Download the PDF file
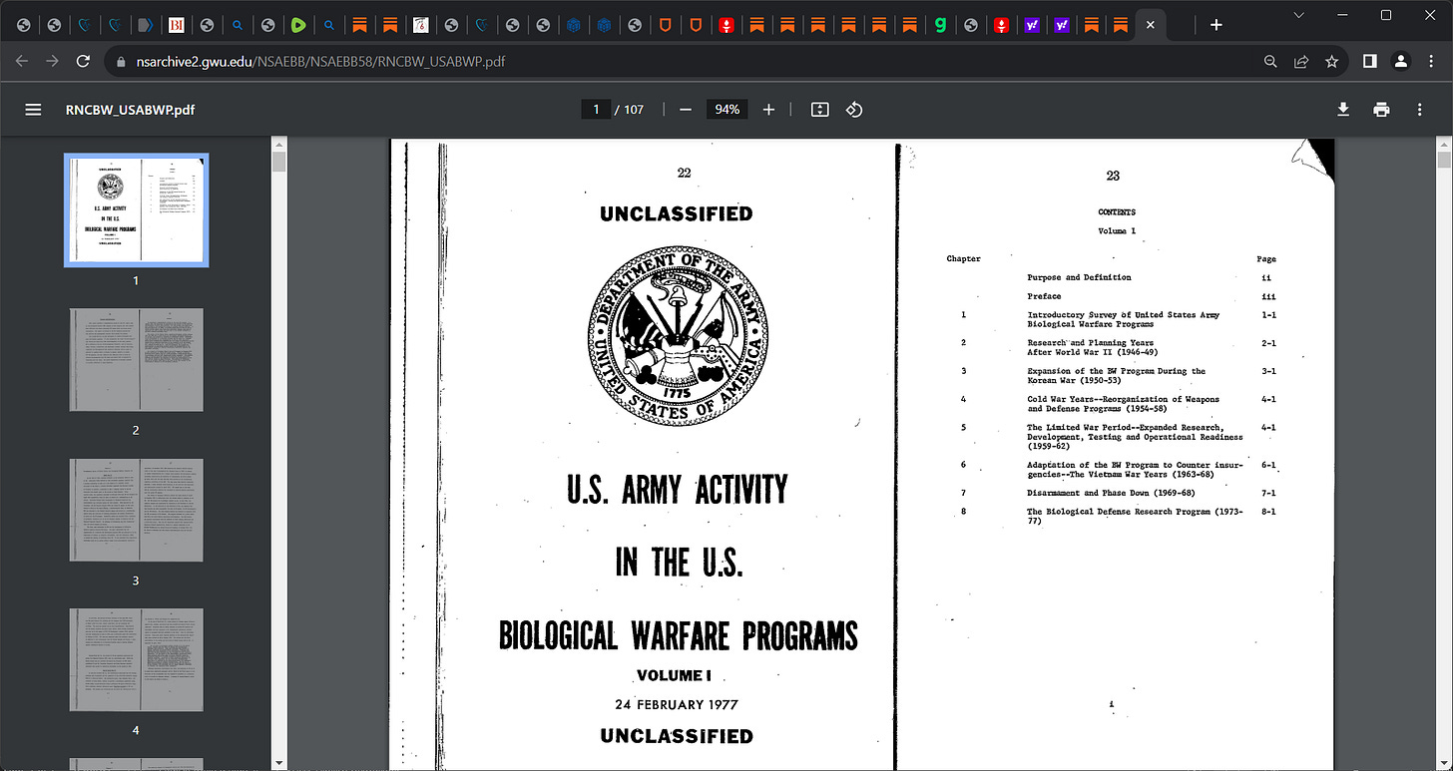The image size is (1453, 771). tap(1344, 110)
